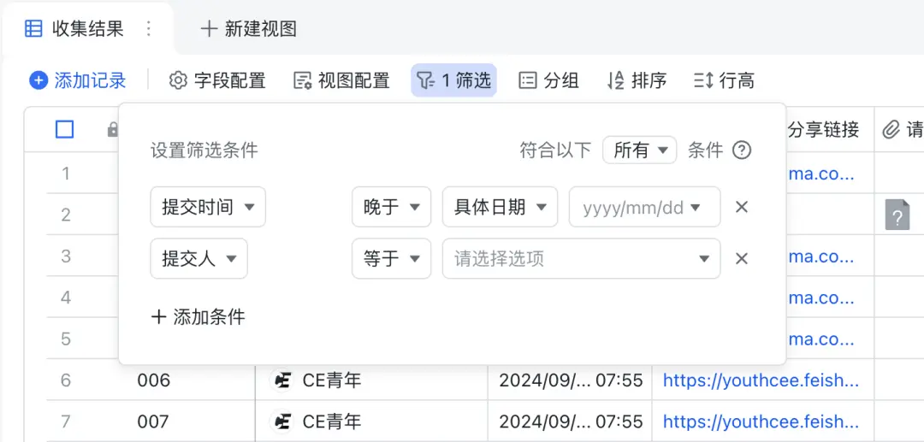
Task: Open the 排序 sort options
Action: tap(637, 80)
